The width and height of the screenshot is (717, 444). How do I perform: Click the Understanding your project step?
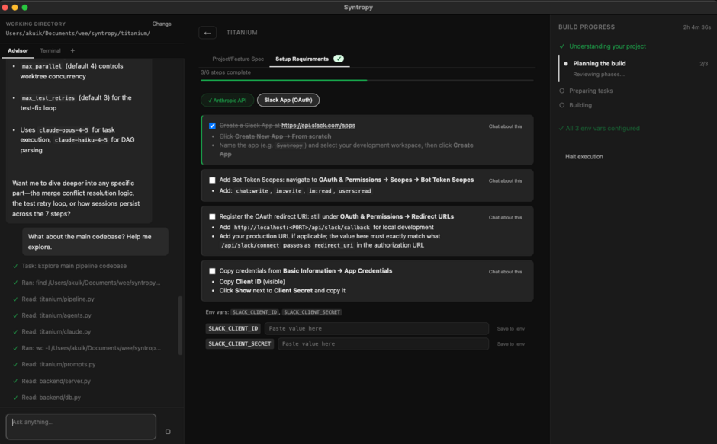pyautogui.click(x=607, y=46)
